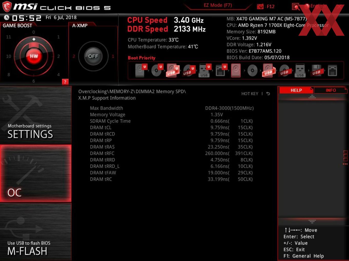This screenshot has height=261, width=349.
Task: Open the OC overclocking menu
Action: point(36,173)
